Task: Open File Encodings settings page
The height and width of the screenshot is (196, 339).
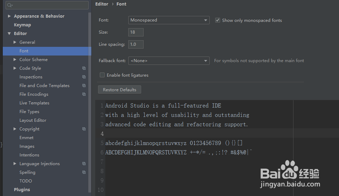Action: pos(34,94)
